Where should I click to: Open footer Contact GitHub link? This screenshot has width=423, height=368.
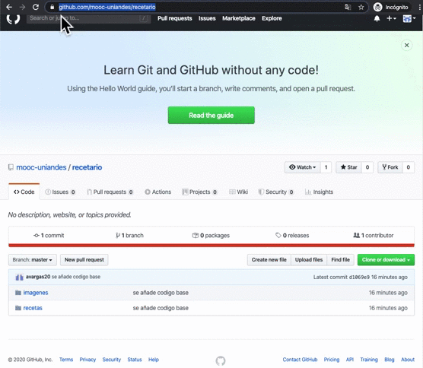point(300,360)
